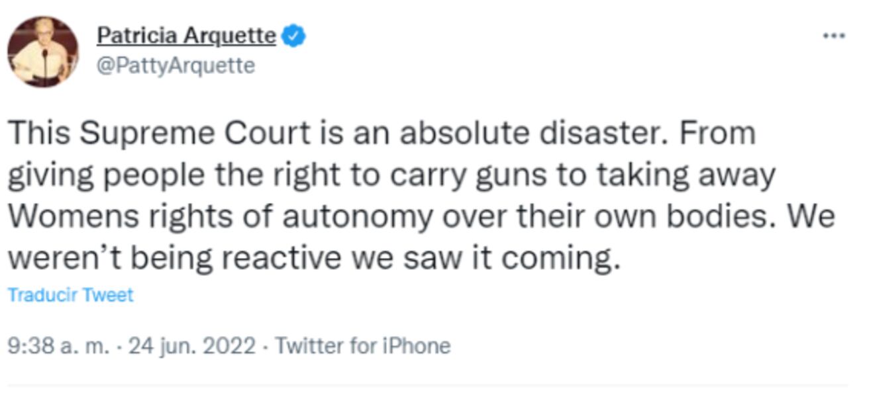
Task: Open the @PattyArquette handle link
Action: [x=176, y=66]
